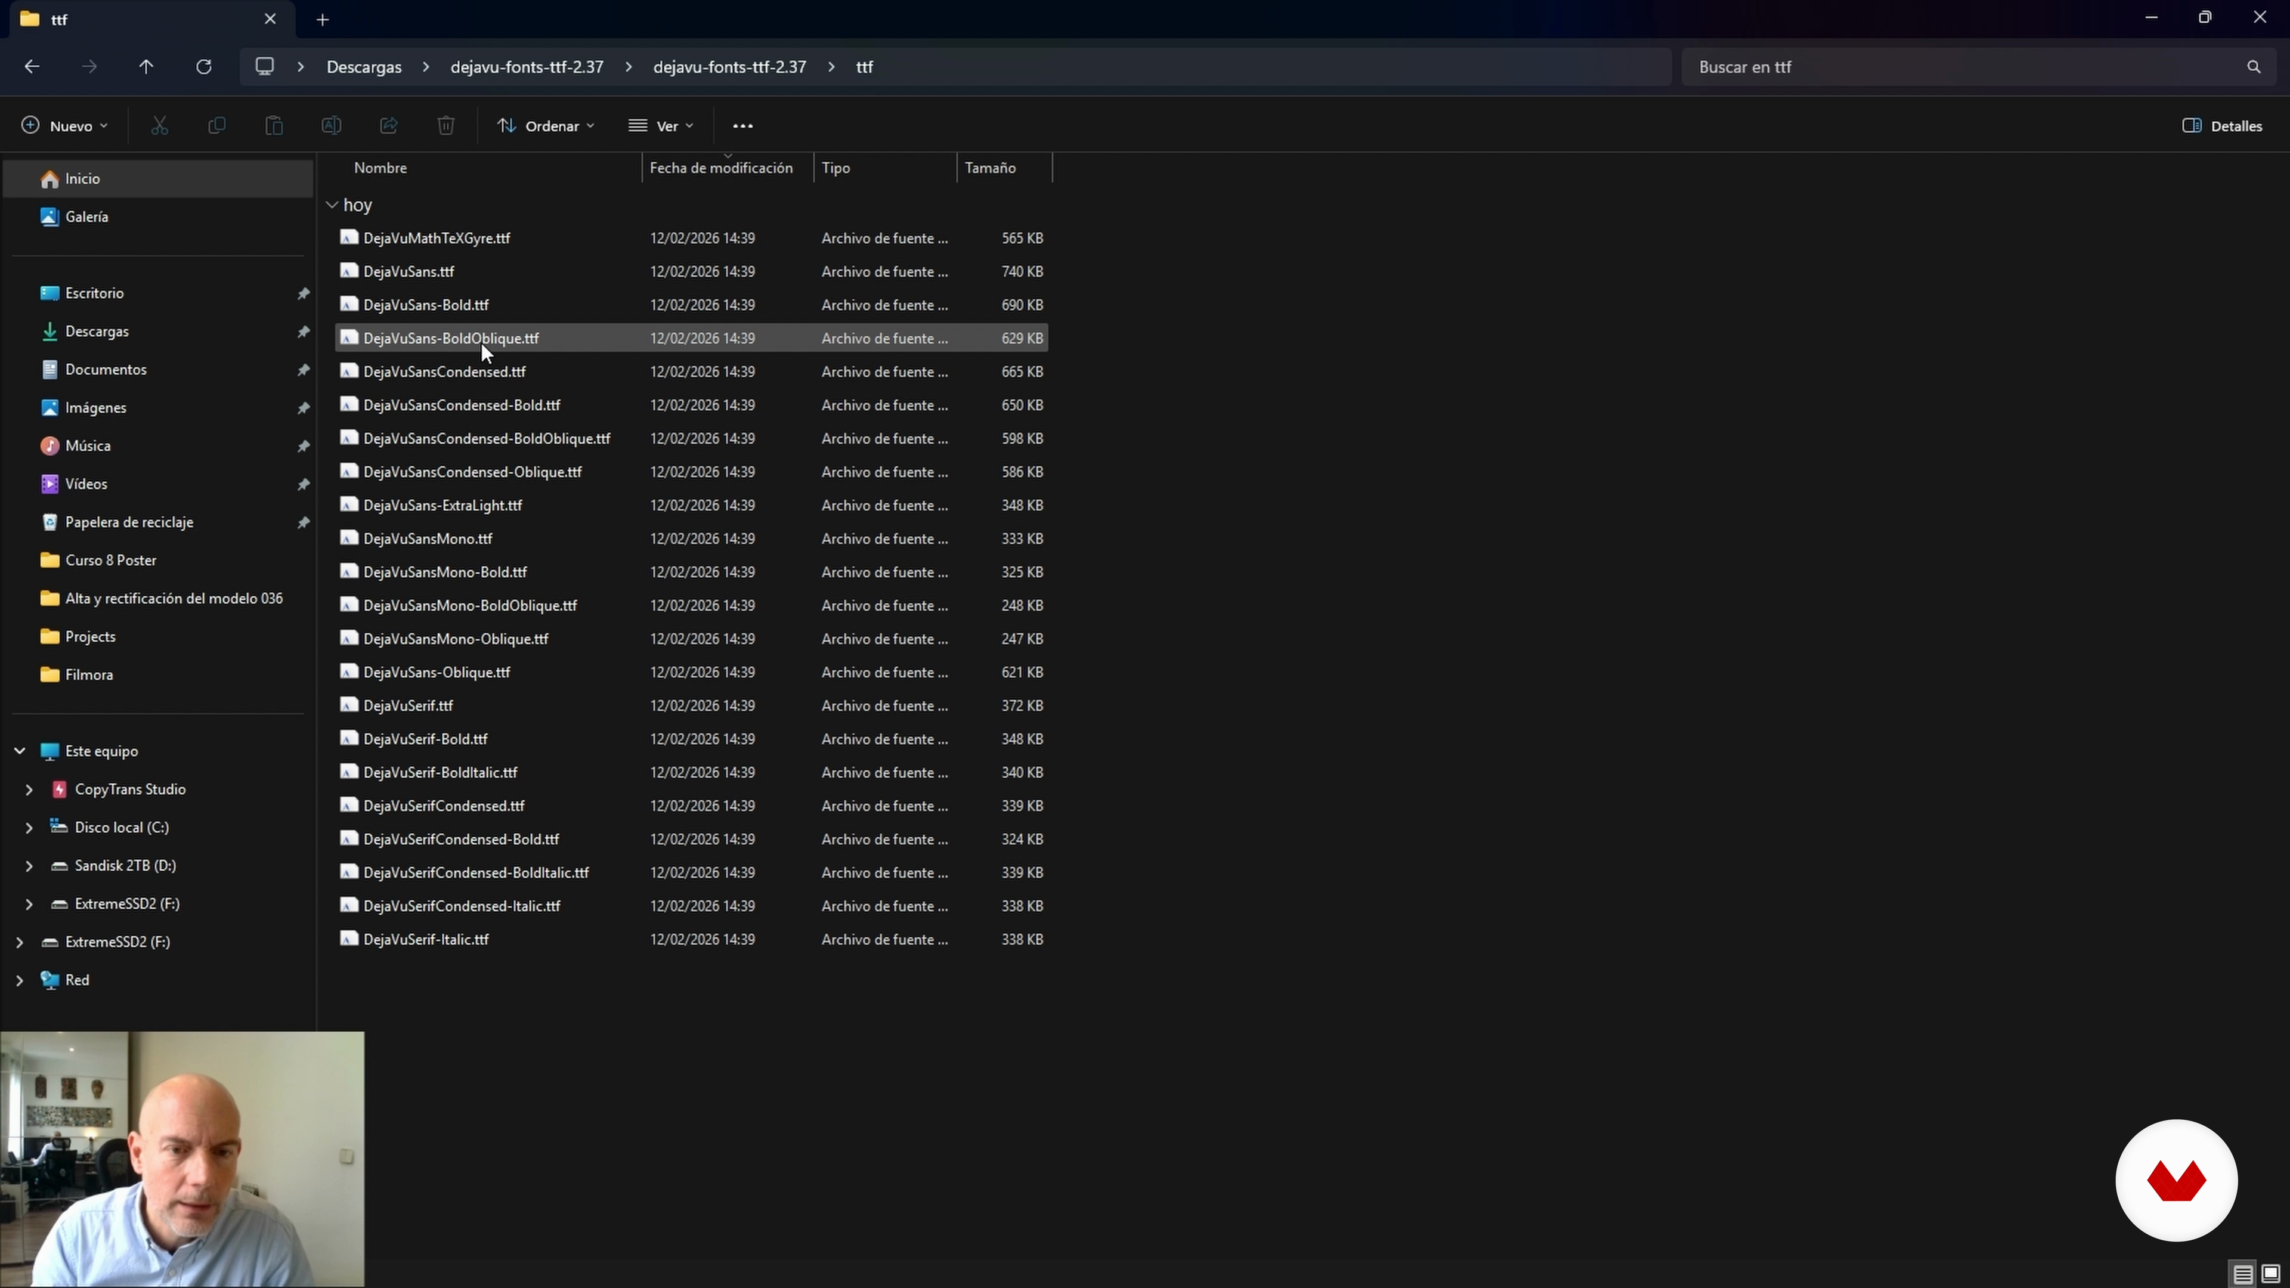Click the pin icon beside Música
This screenshot has height=1288, width=2290.
303,446
